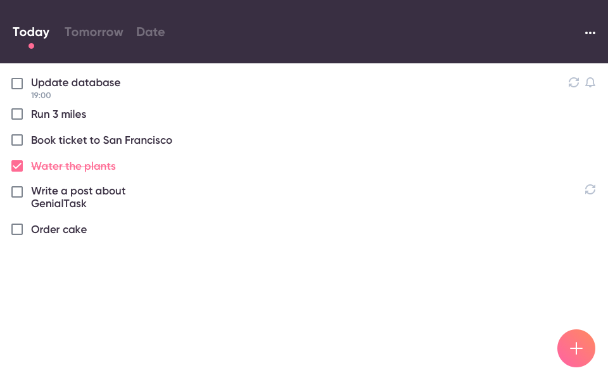
Task: Click the 19:00 time under Update database
Action: (41, 96)
